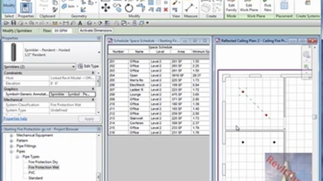
Task: Select the Text tool (letter A) in the quick toolbar
Action: [80, 23]
